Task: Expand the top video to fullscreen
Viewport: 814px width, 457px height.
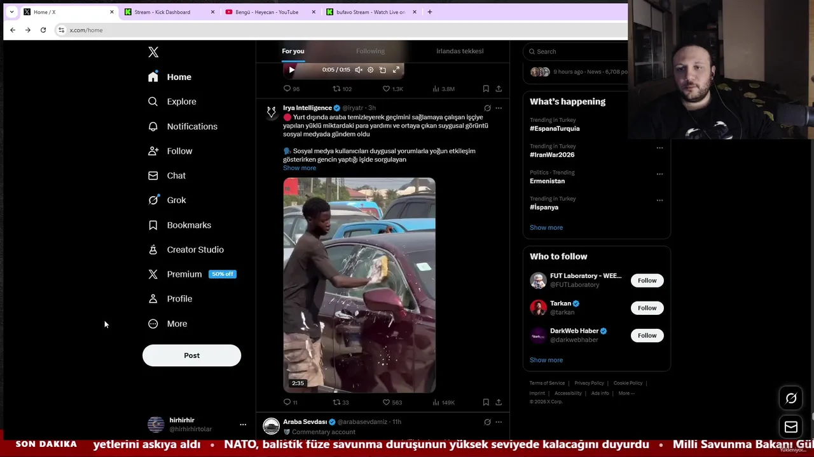Action: point(396,70)
